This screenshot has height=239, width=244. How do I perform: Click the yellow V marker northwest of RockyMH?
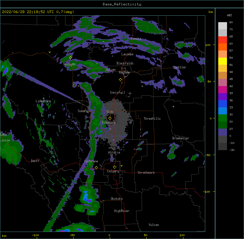(x=50, y=52)
